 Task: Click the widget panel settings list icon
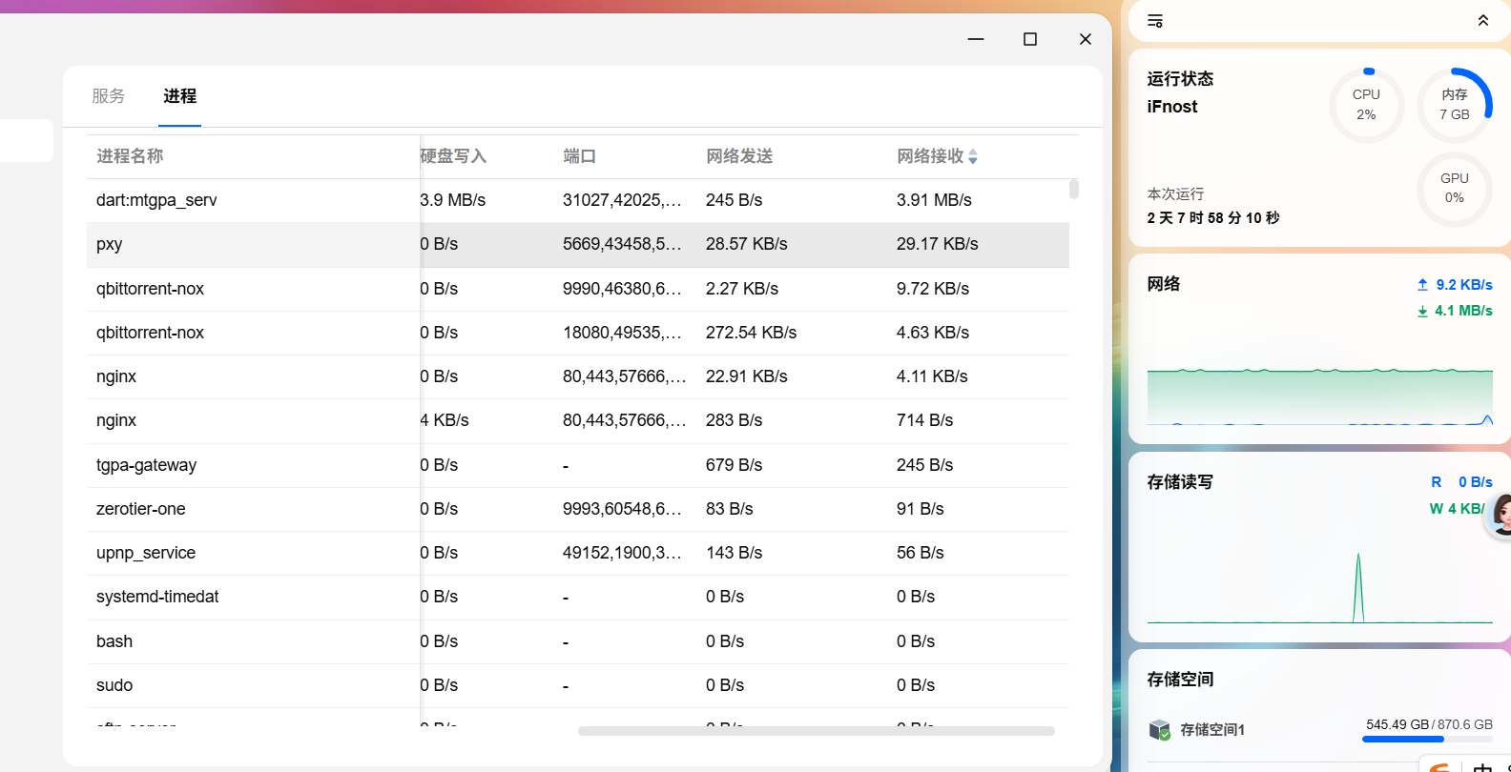point(1154,21)
